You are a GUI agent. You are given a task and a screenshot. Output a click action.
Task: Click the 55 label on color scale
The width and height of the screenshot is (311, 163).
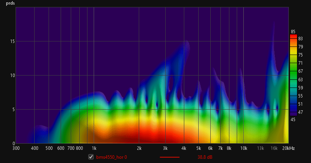coord(301,96)
